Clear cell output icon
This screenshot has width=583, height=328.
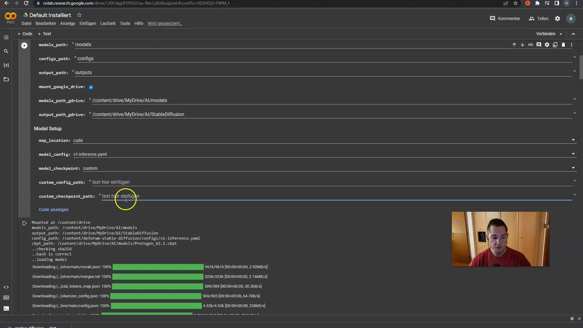click(x=25, y=223)
